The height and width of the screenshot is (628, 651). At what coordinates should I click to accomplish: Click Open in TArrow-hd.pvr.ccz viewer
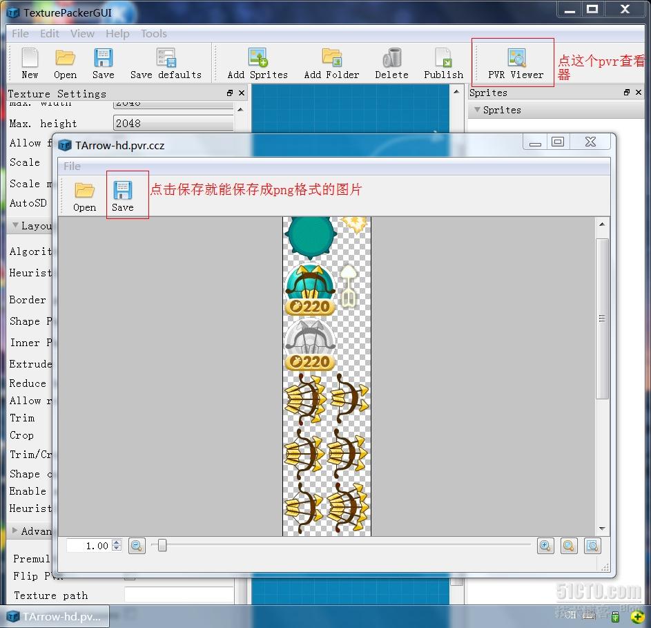click(84, 197)
